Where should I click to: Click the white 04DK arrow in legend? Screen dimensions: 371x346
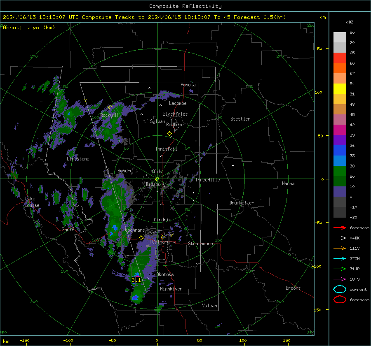(340, 238)
